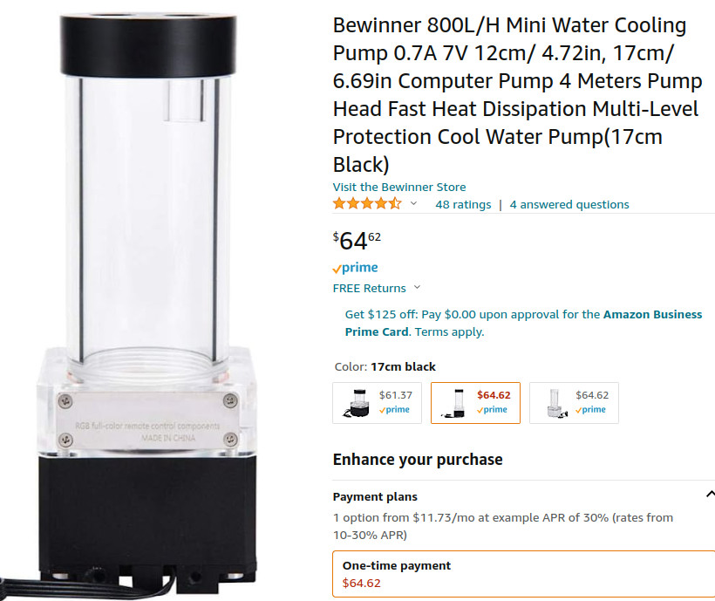
Task: Open the FREE Returns text link
Action: click(x=369, y=288)
